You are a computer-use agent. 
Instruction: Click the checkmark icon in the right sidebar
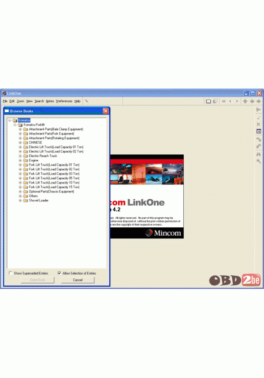tap(259, 118)
